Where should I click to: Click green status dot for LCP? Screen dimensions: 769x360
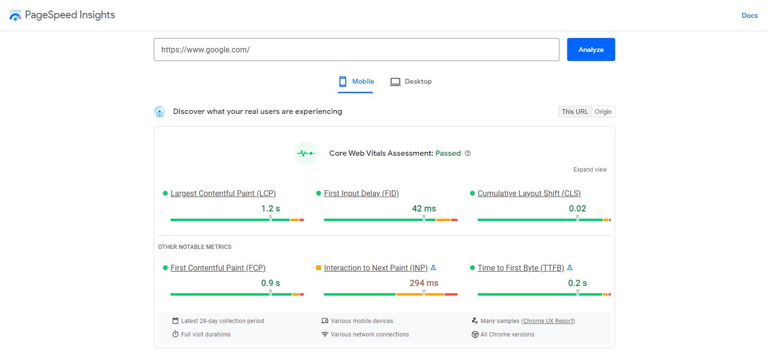pyautogui.click(x=165, y=193)
